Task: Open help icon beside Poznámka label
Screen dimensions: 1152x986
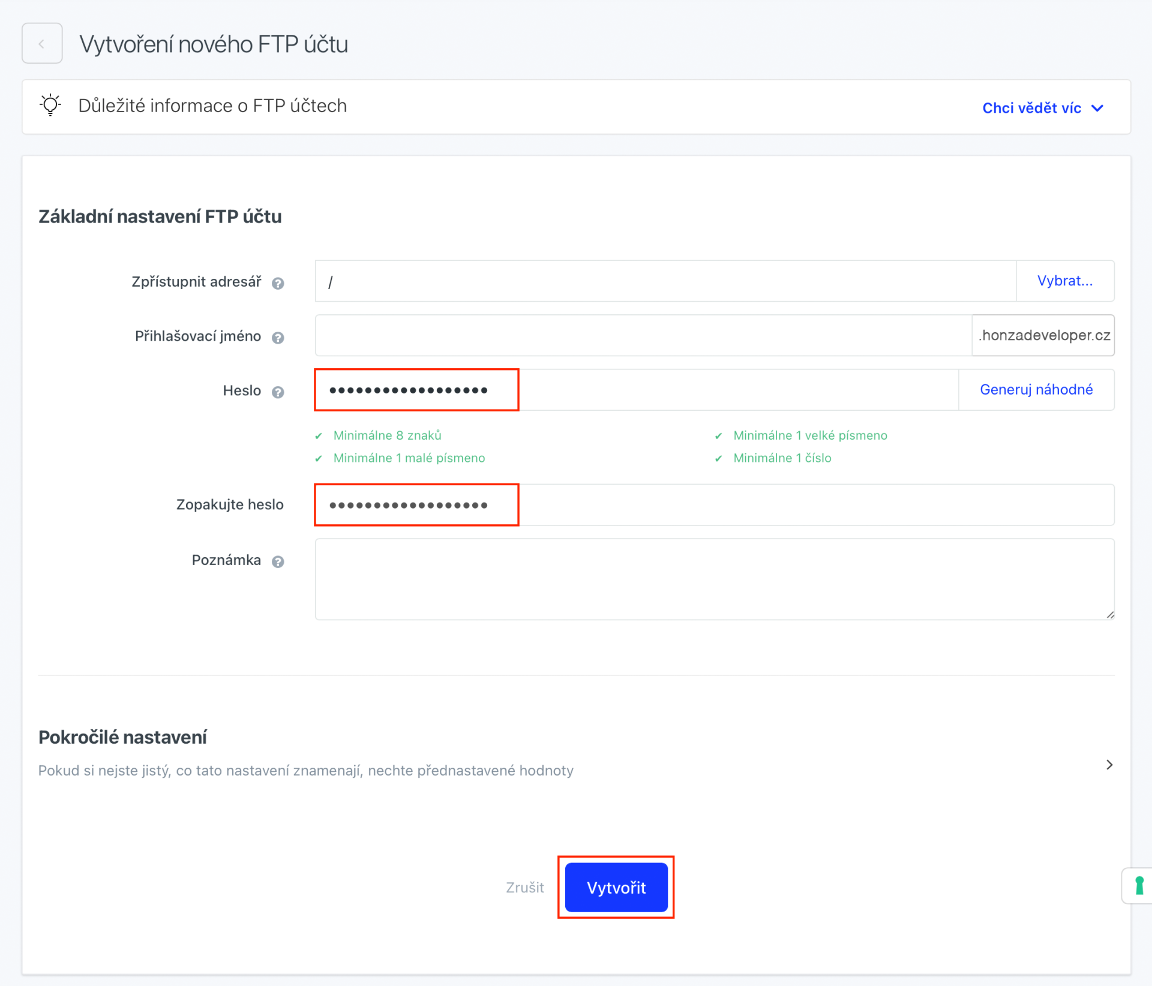Action: [x=277, y=561]
